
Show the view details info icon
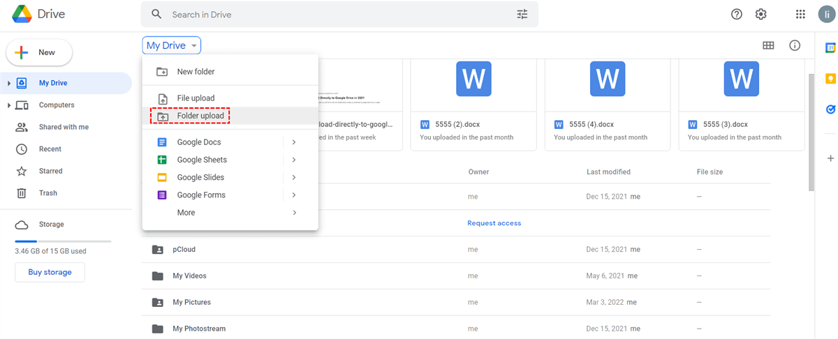[x=795, y=45]
